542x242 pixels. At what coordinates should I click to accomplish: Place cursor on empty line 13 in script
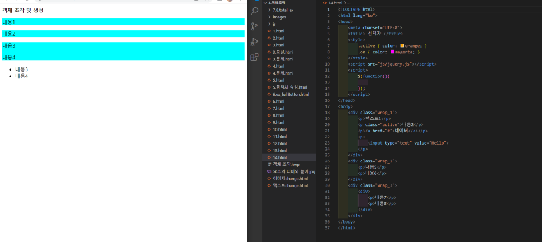point(363,82)
